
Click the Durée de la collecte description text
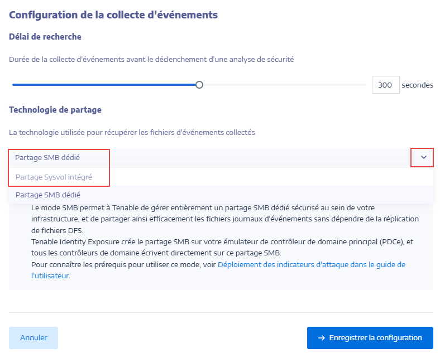[x=151, y=59]
